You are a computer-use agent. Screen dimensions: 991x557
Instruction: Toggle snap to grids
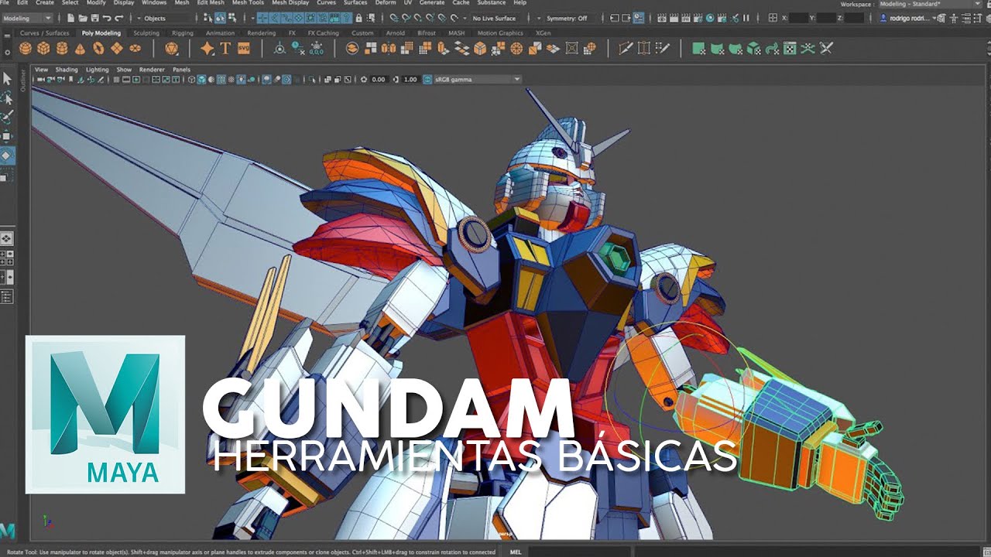[394, 18]
